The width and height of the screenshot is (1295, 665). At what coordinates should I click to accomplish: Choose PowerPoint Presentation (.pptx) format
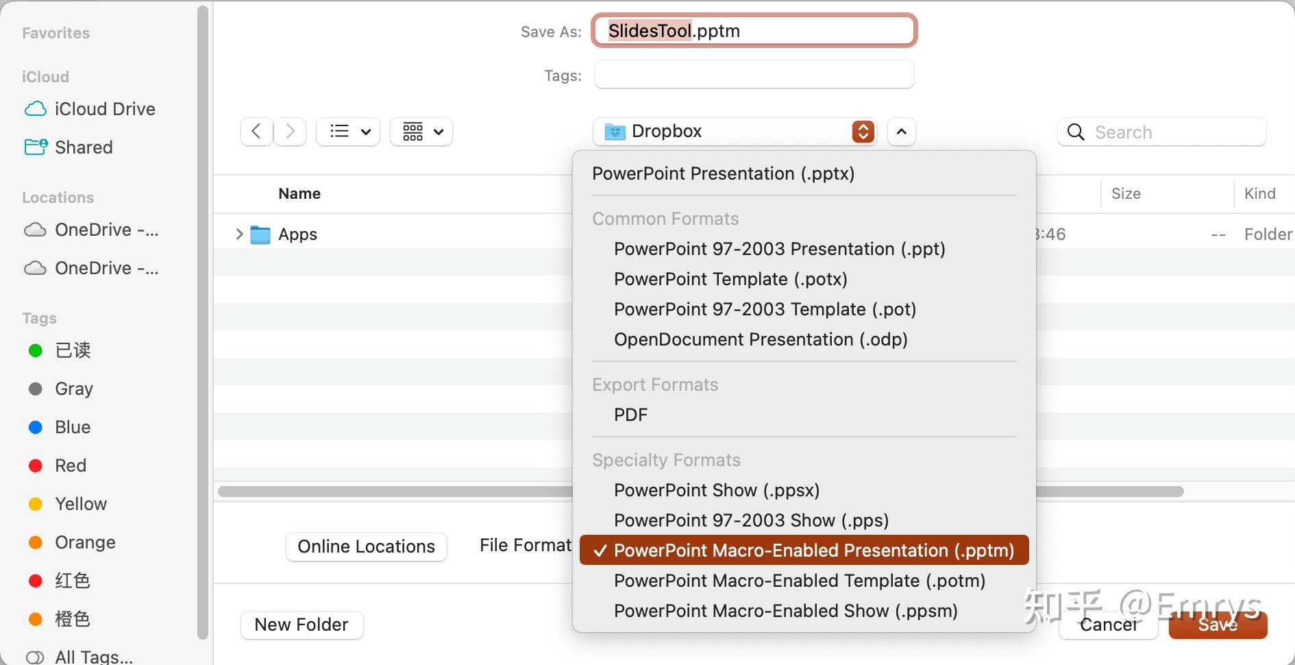pos(723,173)
